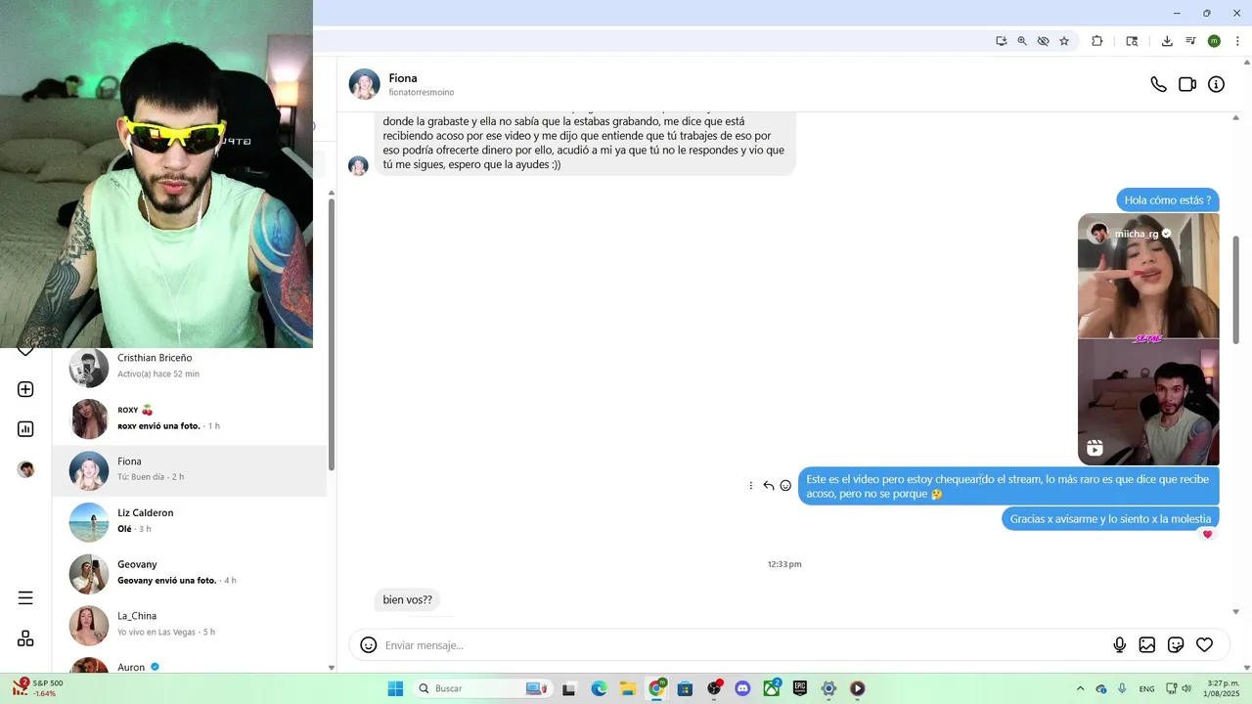Click the crossed-eye tracking protection icon

(1044, 41)
